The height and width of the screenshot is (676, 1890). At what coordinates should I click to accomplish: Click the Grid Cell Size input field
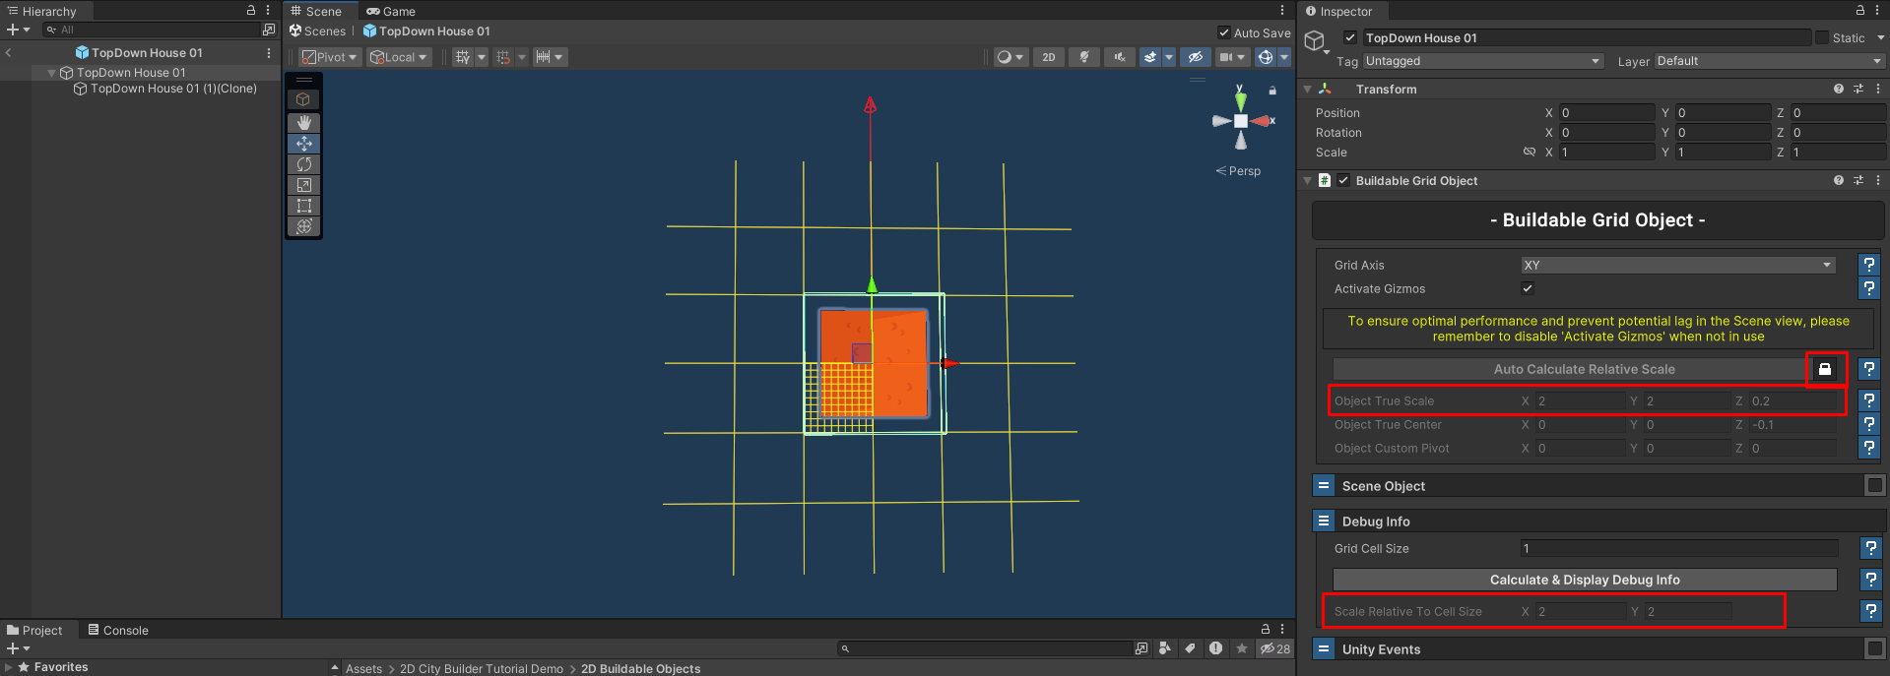pos(1678,548)
